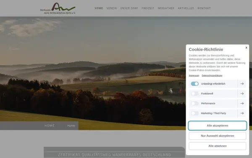Enable the Marketing / Third Party switch
Screen dimensions: 252x158
click(x=194, y=113)
